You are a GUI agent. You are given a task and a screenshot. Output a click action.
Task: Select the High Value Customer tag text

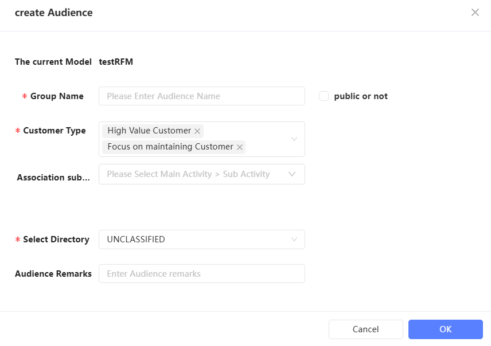[149, 131]
